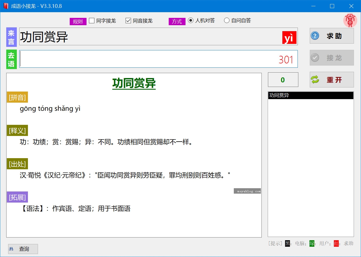Screen dimensions: 361x257
Task: Select 功同赏异 in the history list
Action: click(x=311, y=95)
